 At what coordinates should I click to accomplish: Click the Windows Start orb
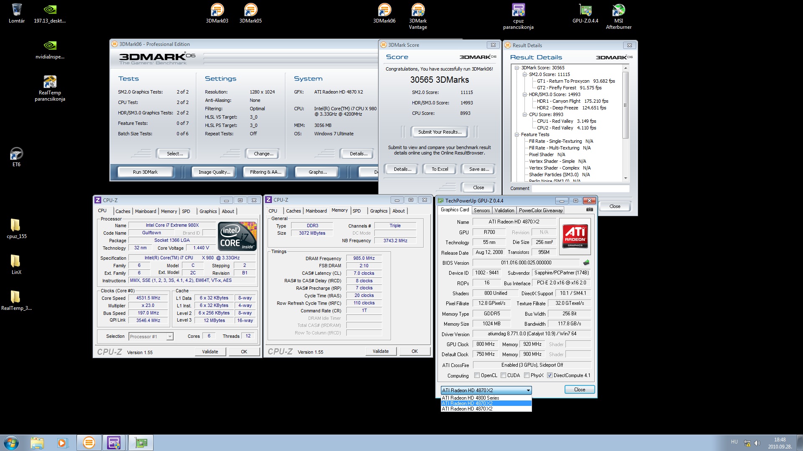tap(11, 443)
